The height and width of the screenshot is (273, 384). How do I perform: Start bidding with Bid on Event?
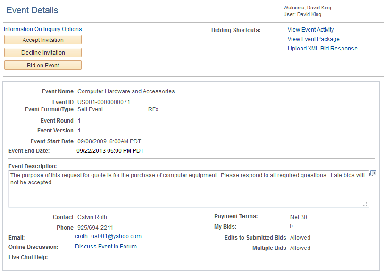click(x=43, y=65)
